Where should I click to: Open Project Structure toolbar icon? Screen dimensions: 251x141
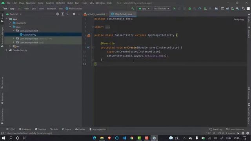click(216, 9)
